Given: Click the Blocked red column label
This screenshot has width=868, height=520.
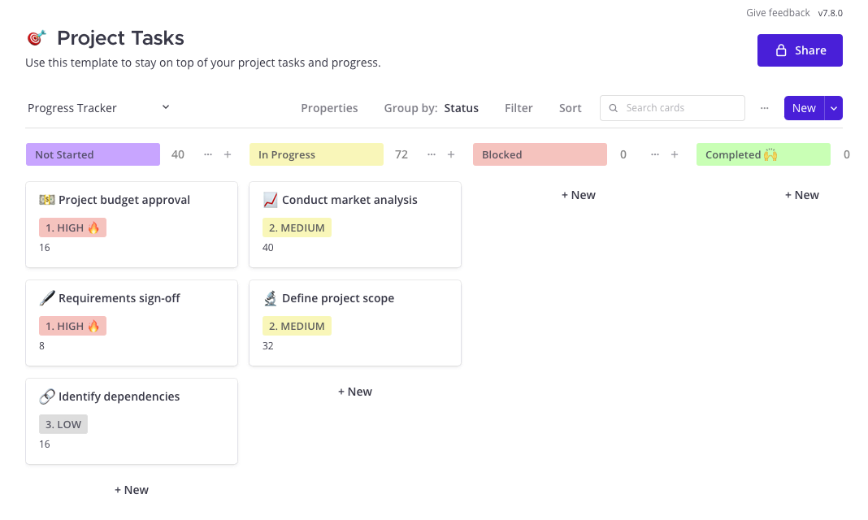Looking at the screenshot, I should pyautogui.click(x=540, y=154).
